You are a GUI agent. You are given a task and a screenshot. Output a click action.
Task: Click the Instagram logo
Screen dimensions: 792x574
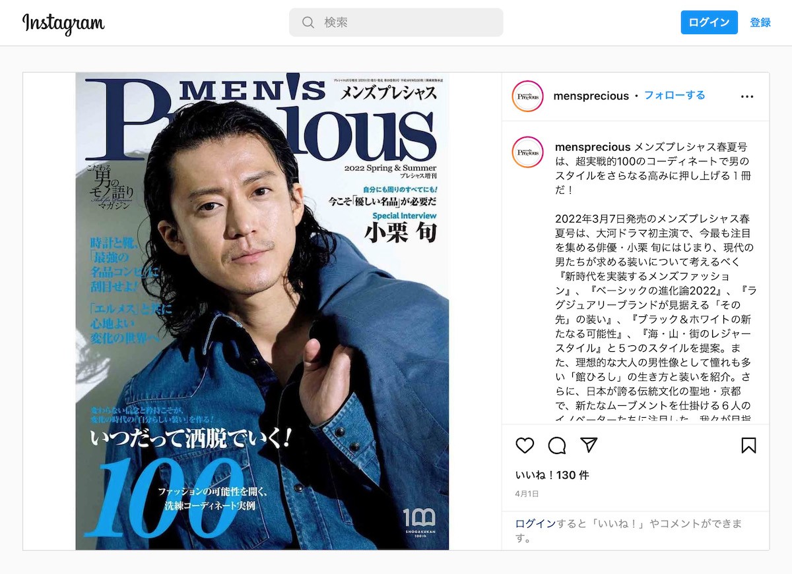tap(63, 23)
